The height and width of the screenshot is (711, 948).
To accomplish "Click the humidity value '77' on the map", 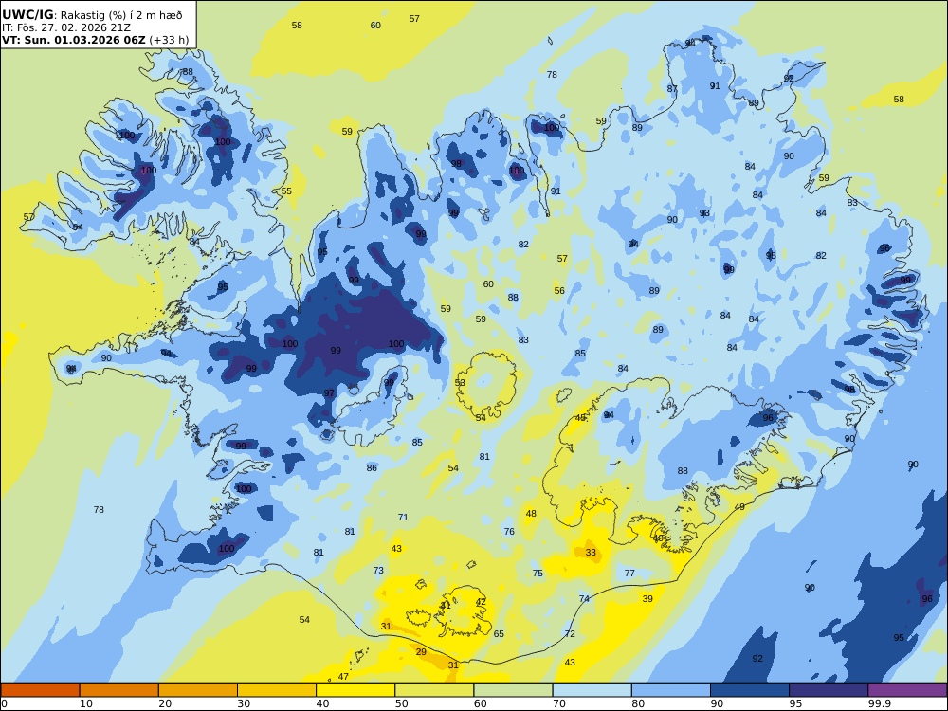I will tap(629, 574).
